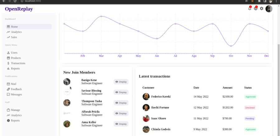The width and height of the screenshot is (280, 136).
Task: Click the chart data point at Mar
Action: pos(101,16)
